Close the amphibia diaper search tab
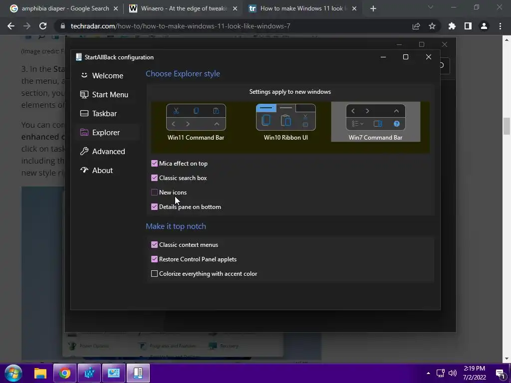The width and height of the screenshot is (511, 383). (x=116, y=8)
